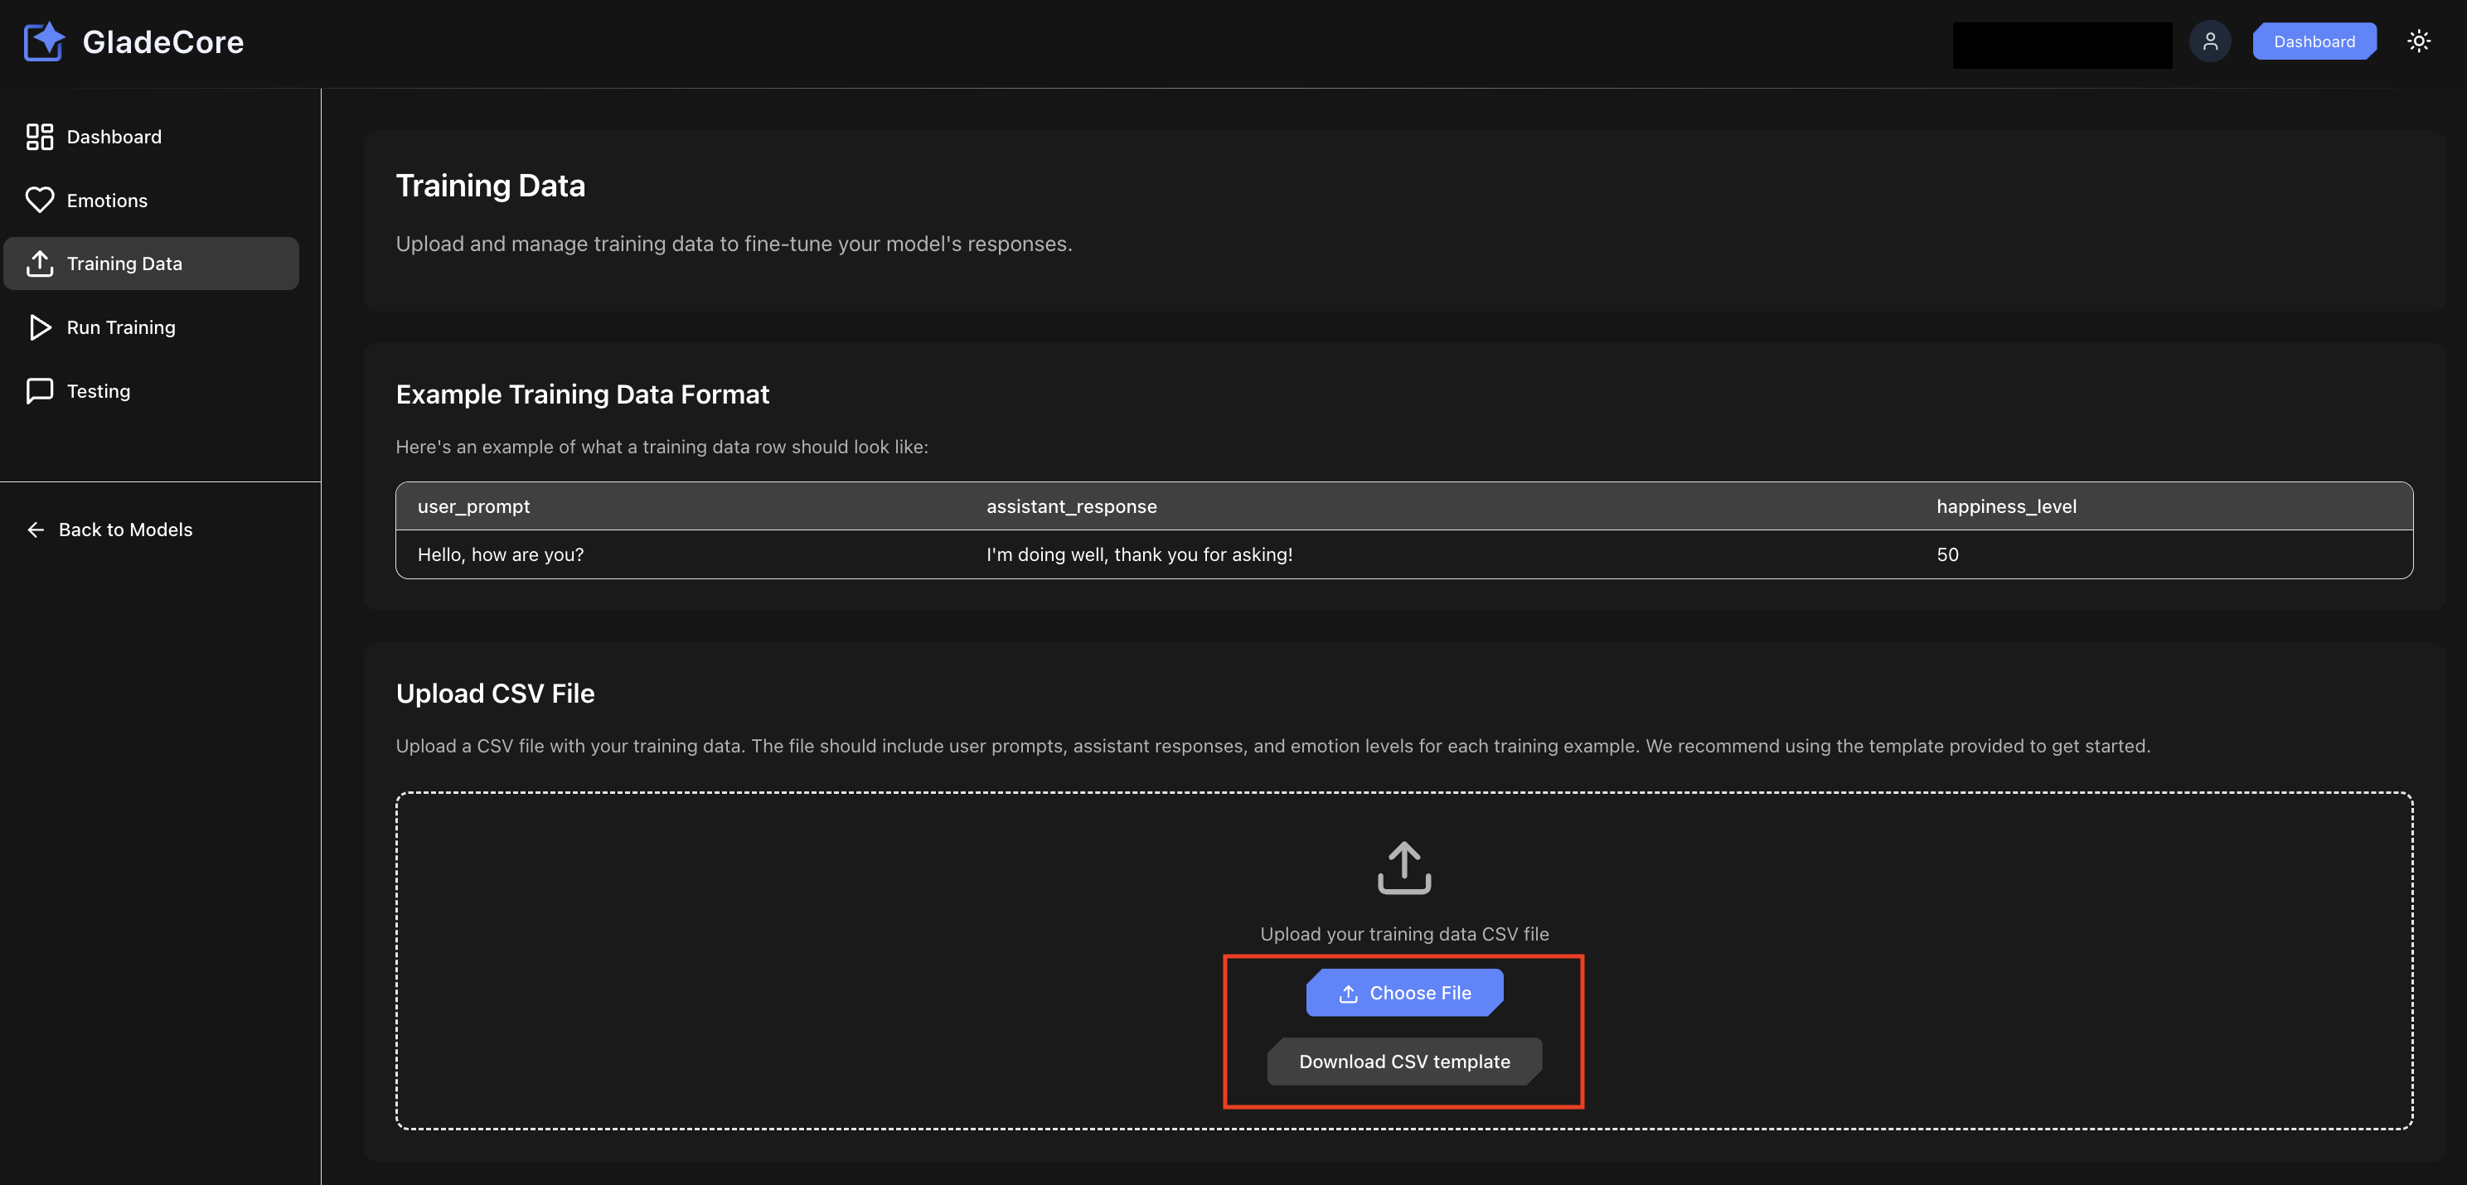Image resolution: width=2467 pixels, height=1185 pixels.
Task: Click the play icon next to Run Training
Action: click(39, 327)
